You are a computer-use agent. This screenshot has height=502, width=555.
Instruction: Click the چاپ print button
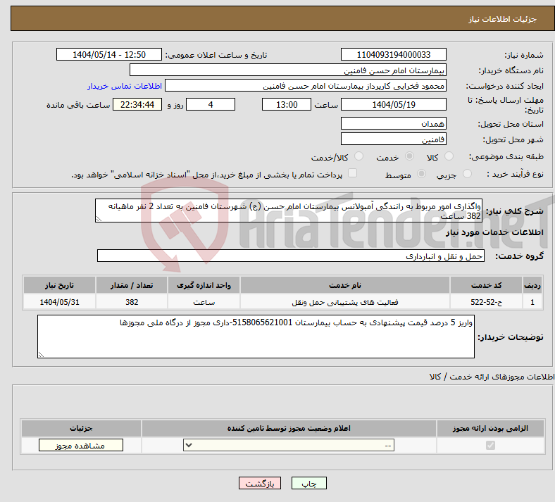point(309,483)
